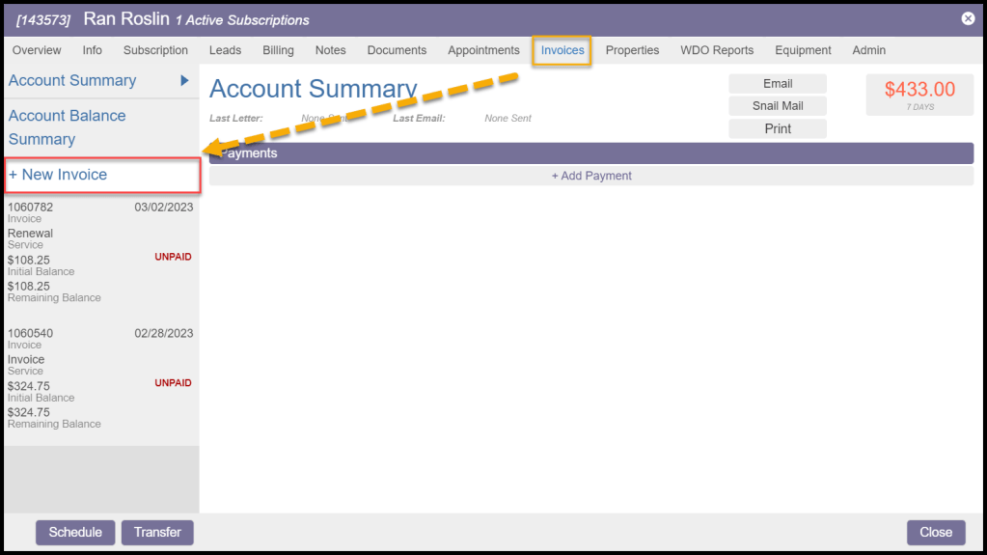The height and width of the screenshot is (555, 987).
Task: Click + Add Payment row
Action: (x=591, y=176)
